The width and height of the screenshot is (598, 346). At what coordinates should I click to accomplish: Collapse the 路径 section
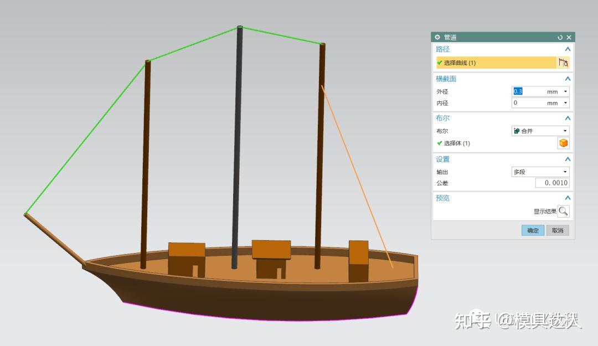(x=568, y=49)
